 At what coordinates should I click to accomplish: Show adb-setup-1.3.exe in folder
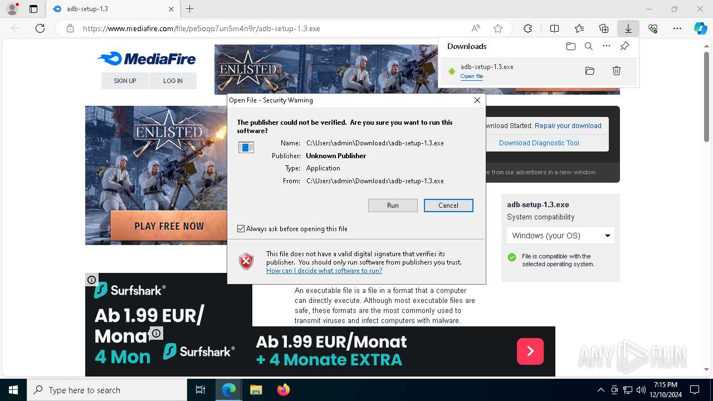click(x=590, y=71)
